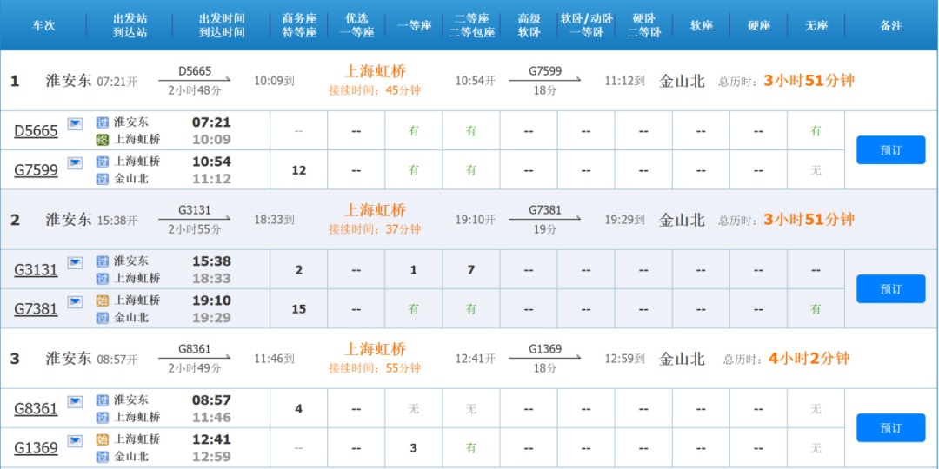Click the 始 origin badge in G1369 row
The height and width of the screenshot is (469, 939).
click(103, 439)
